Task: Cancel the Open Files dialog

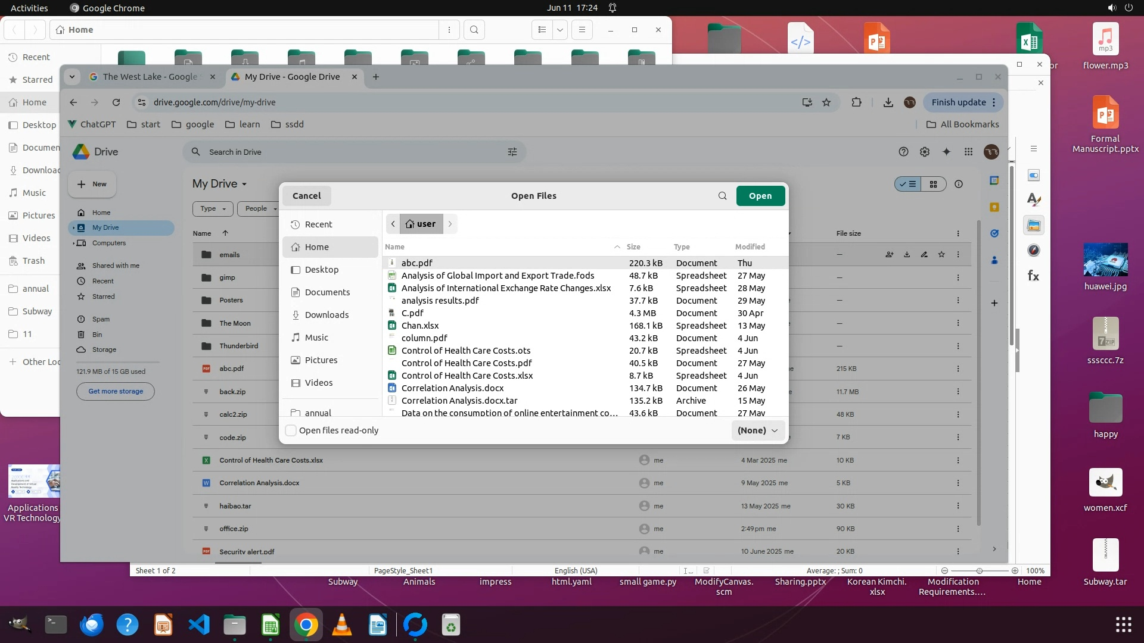Action: point(306,196)
